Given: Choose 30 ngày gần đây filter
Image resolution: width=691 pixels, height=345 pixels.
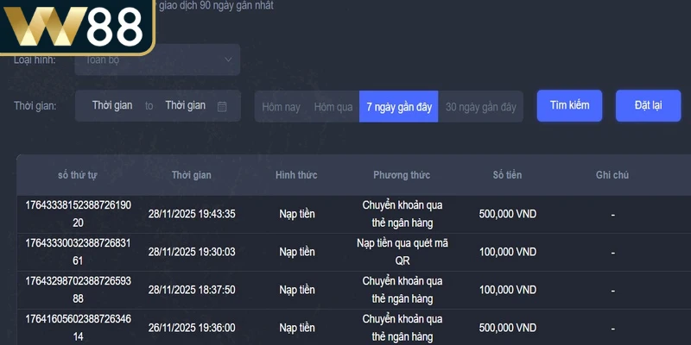Looking at the screenshot, I should [480, 107].
